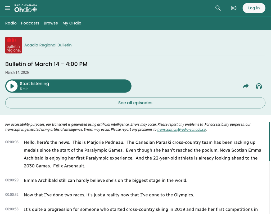Open the My OHdio tab
The height and width of the screenshot is (214, 271).
[72, 23]
